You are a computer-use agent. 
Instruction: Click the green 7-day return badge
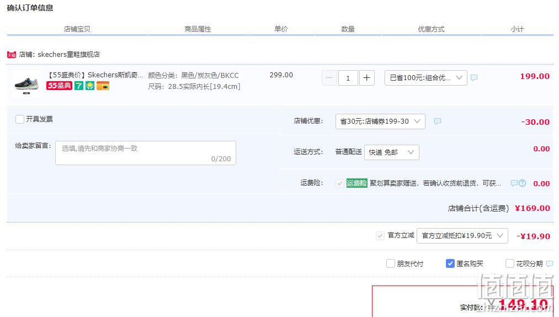click(x=79, y=86)
